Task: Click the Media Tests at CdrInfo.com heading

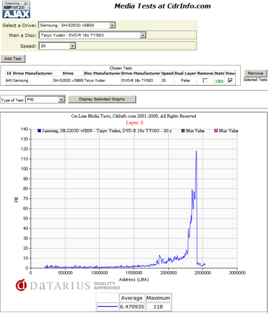Action: pos(162,6)
